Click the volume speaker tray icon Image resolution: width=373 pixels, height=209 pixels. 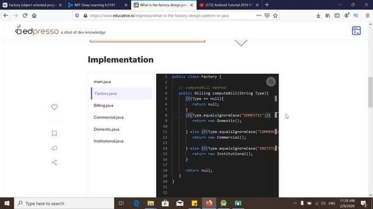[323, 203]
